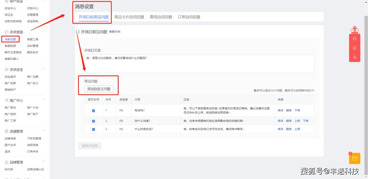
Task: Open 资金中心 in sidebar
Action: (x=10, y=8)
